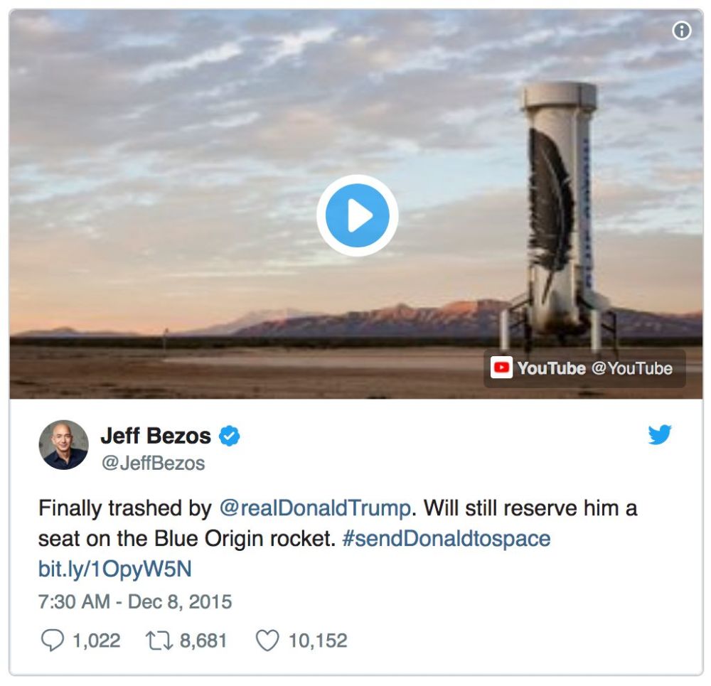Image resolution: width=711 pixels, height=686 pixels.
Task: Open the @realDonaldTrump mention
Action: pyautogui.click(x=315, y=509)
